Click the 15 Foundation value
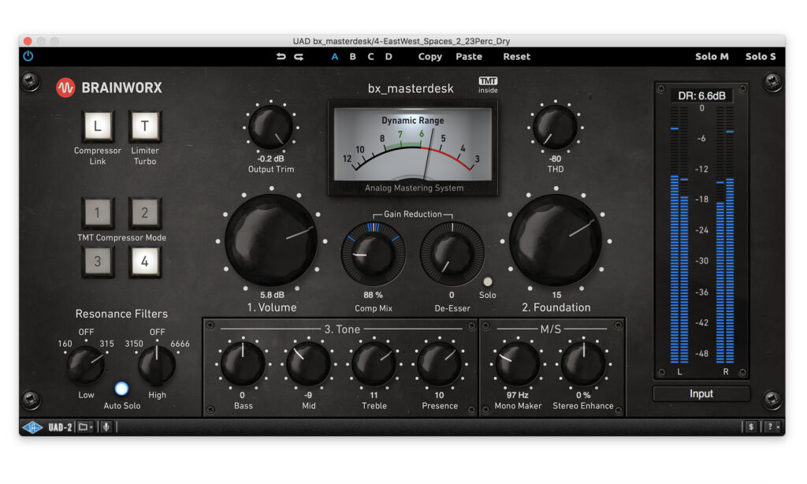This screenshot has width=807, height=484. tap(556, 295)
